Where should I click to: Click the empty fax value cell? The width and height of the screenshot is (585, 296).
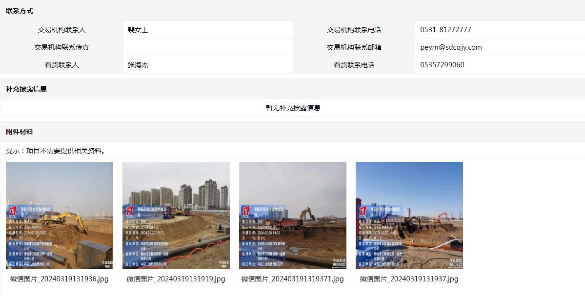(x=207, y=47)
